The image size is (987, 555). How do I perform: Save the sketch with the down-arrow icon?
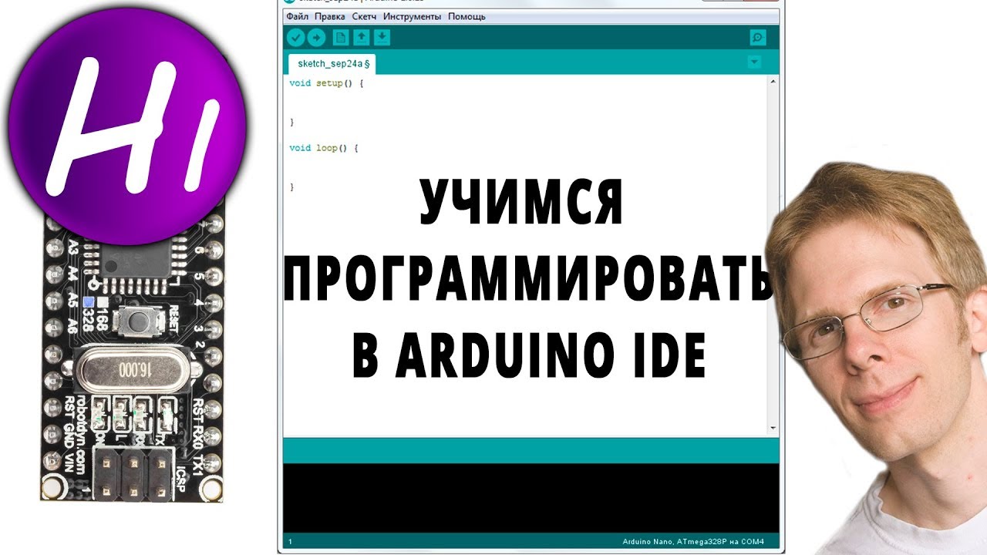382,37
